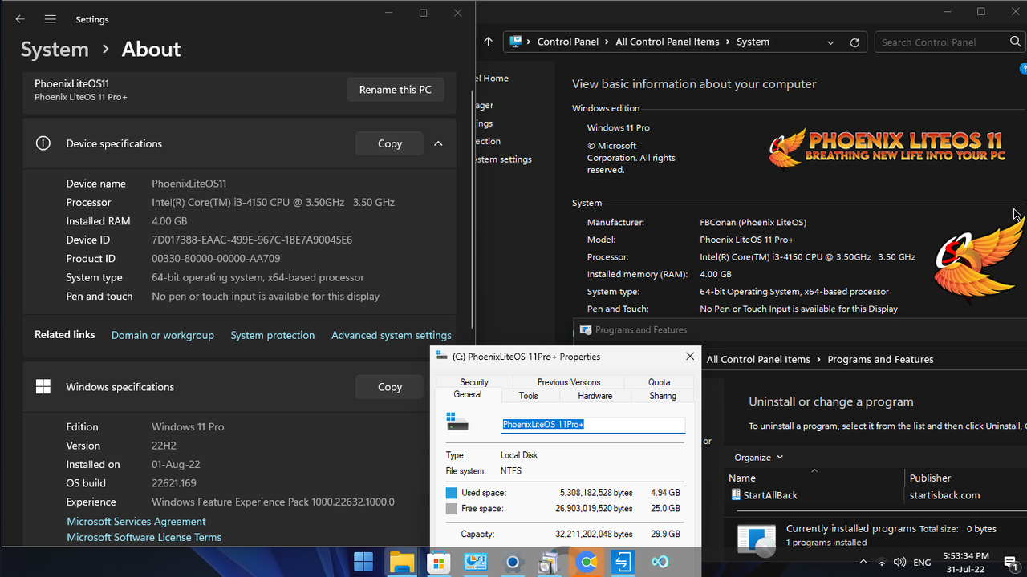Click the Programs and Features breadcrumb
This screenshot has height=577, width=1027.
[880, 359]
